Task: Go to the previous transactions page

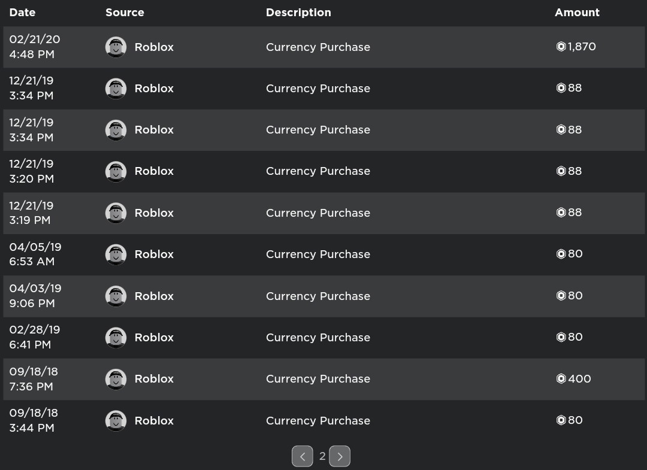Action: [x=302, y=456]
